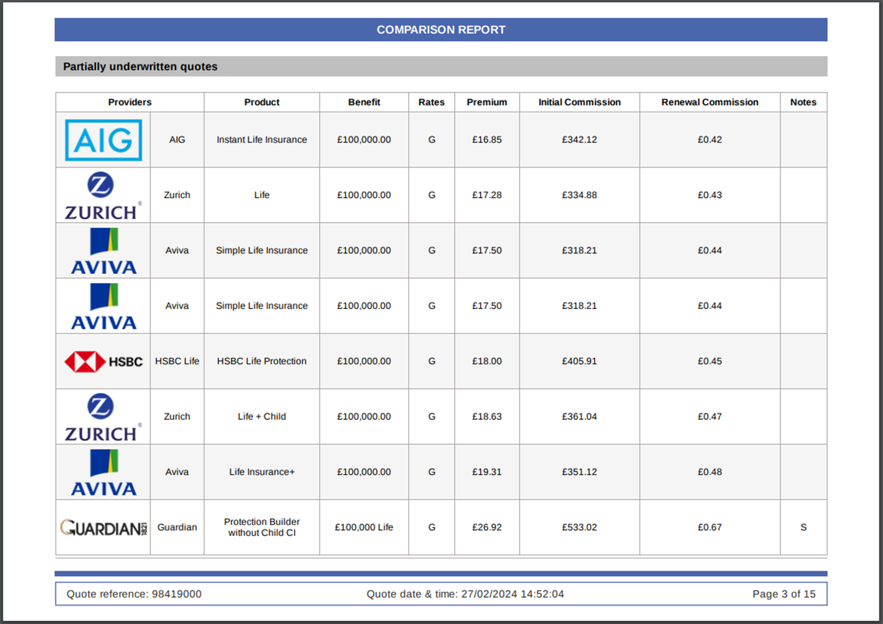Click the Providers column header
This screenshot has height=624, width=883.
[x=130, y=102]
